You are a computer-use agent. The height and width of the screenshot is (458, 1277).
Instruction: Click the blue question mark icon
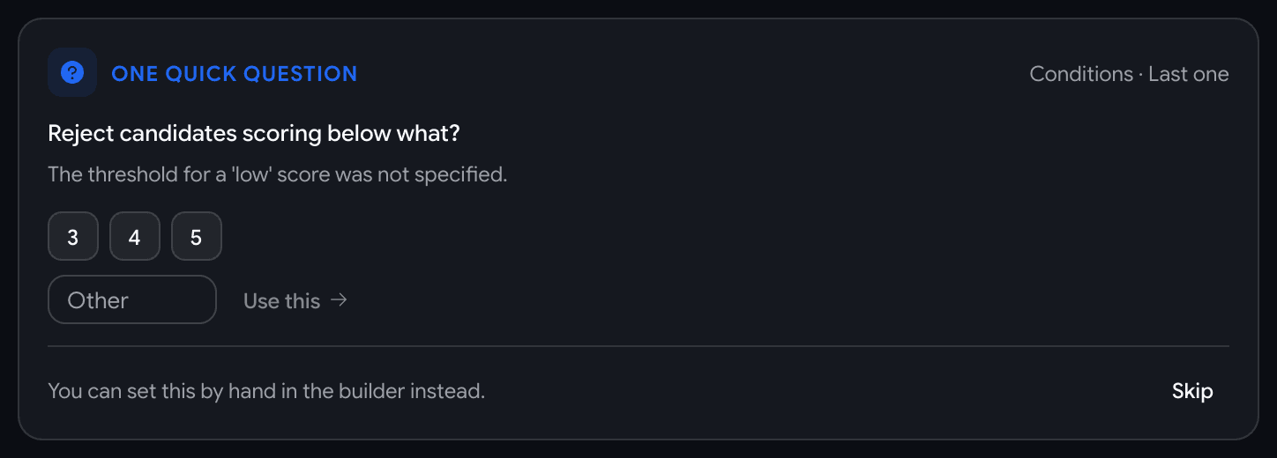point(72,72)
